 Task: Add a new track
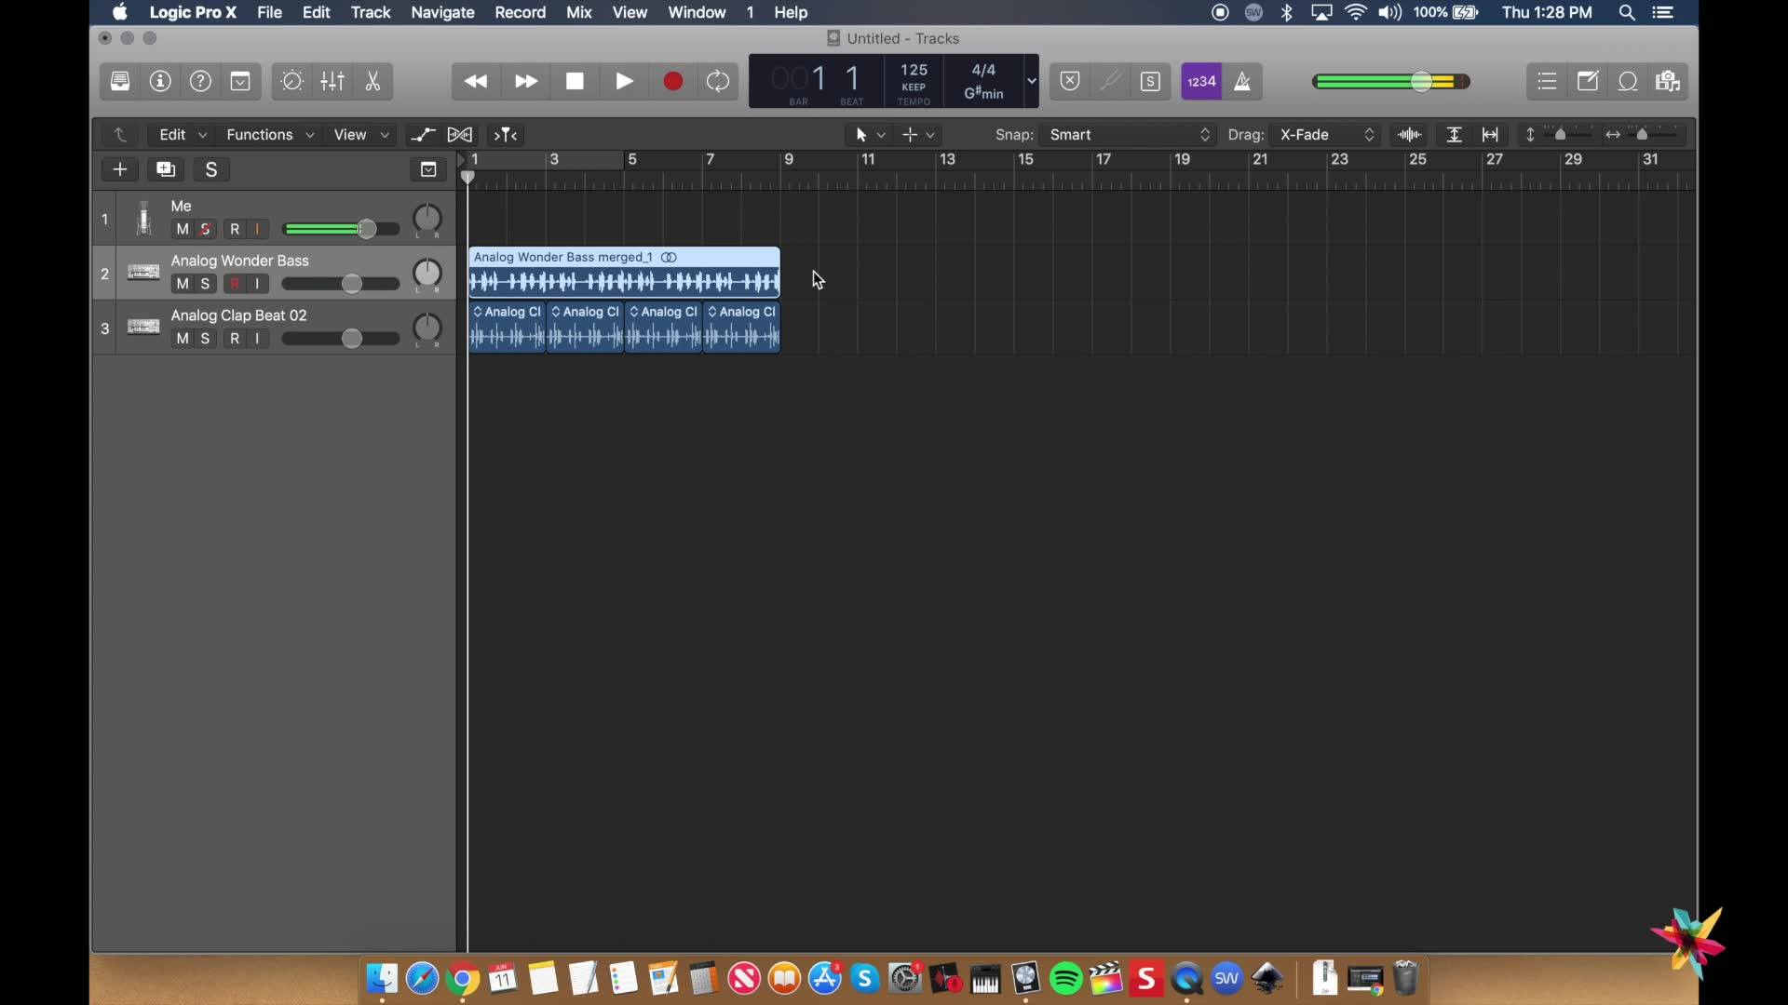click(120, 169)
